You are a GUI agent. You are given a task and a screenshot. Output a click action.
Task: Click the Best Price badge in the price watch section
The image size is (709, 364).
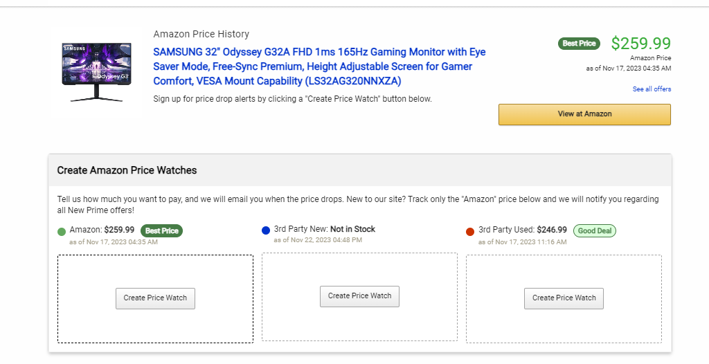[x=161, y=230]
